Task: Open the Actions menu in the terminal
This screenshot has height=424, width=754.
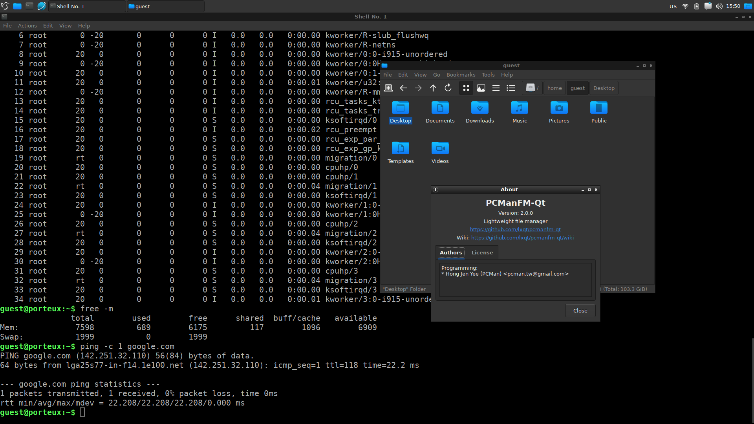Action: pos(27,26)
